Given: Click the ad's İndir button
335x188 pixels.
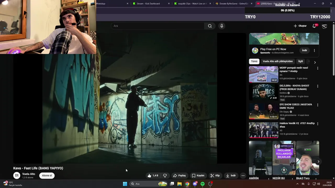Looking at the screenshot, I should pos(304,50).
